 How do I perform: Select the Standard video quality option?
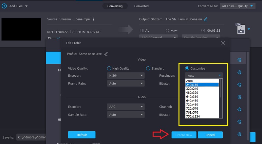[148, 68]
